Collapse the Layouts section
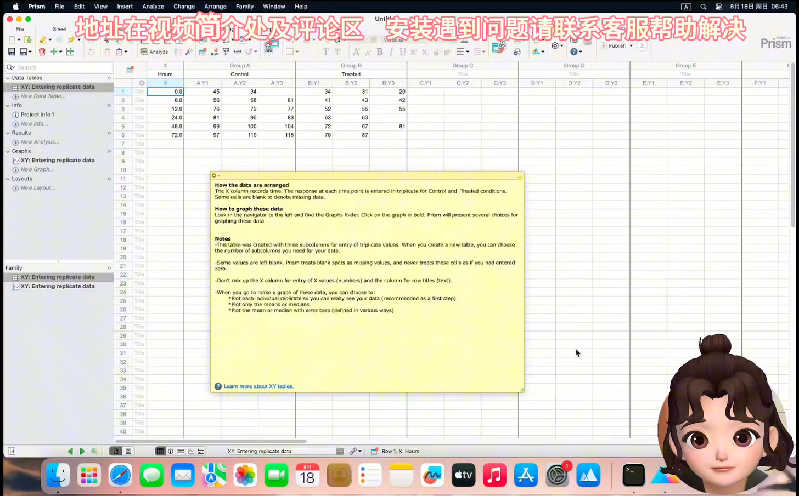799x496 pixels. tap(8, 179)
